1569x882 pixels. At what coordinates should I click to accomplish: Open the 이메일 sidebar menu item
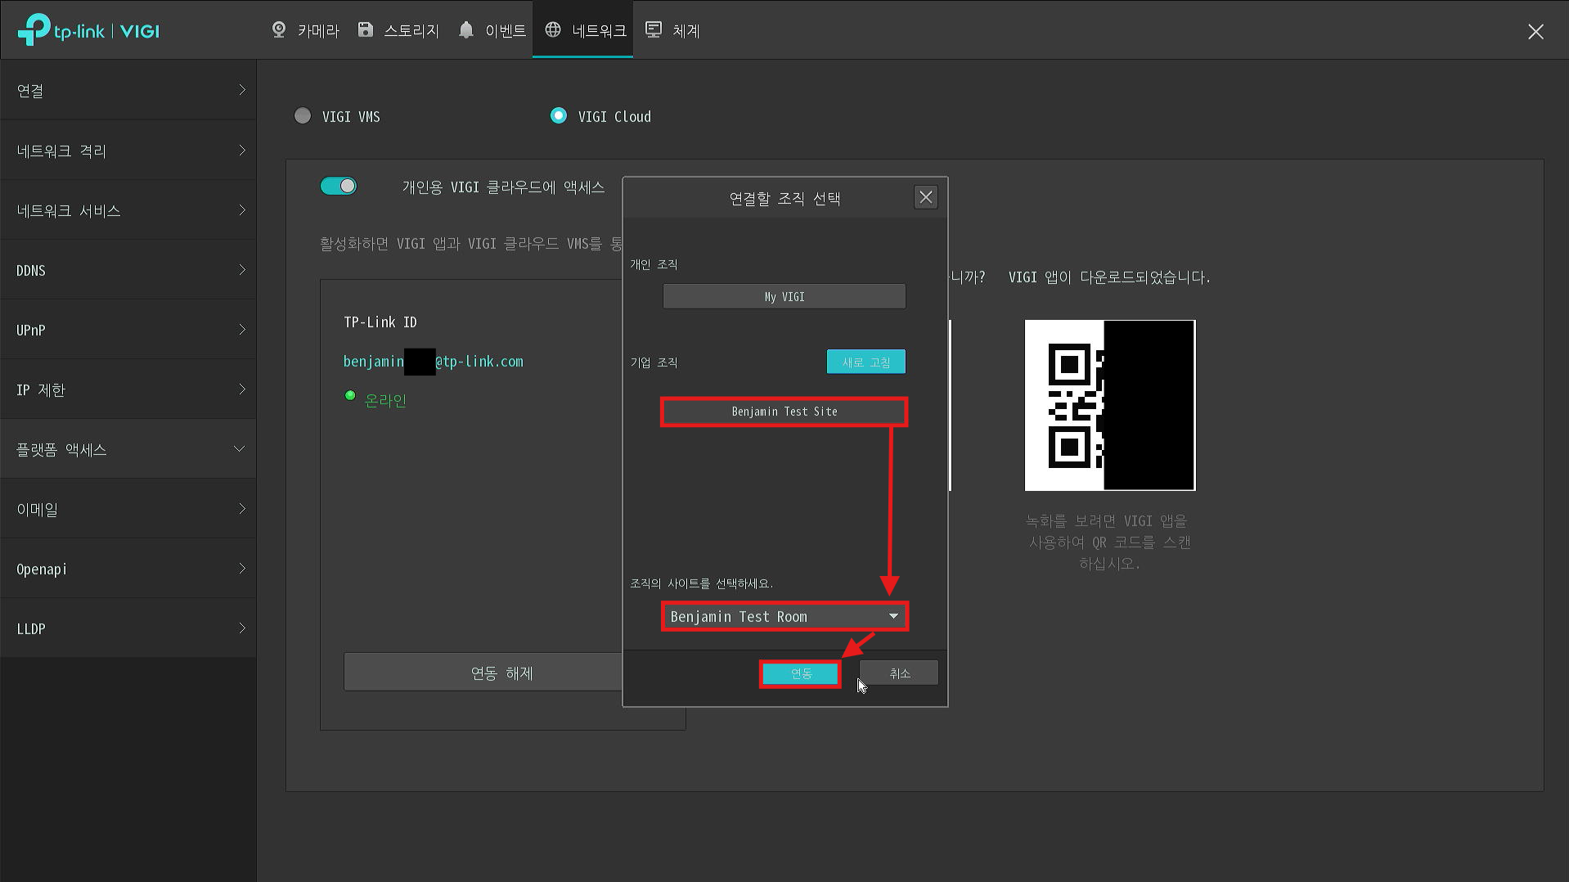point(128,509)
